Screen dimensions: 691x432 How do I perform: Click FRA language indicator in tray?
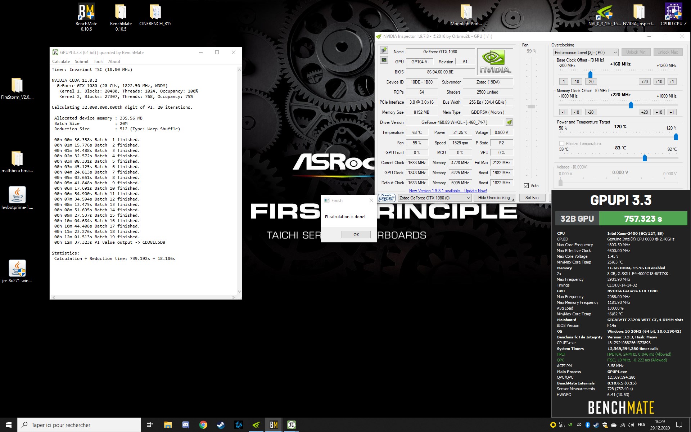(641, 425)
